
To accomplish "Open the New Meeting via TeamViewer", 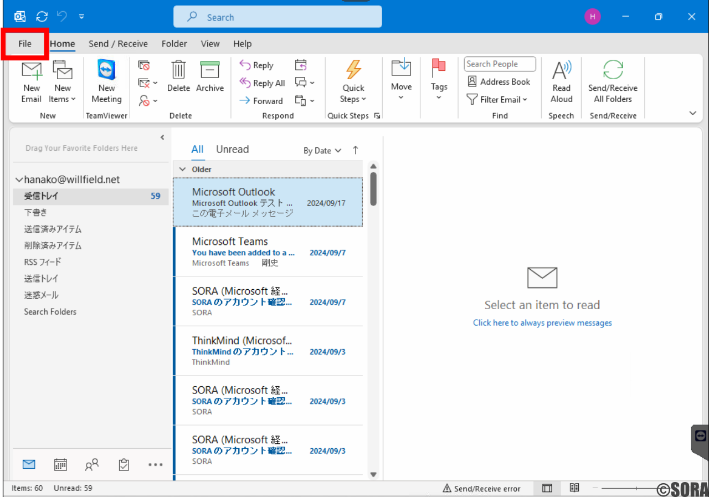I will pyautogui.click(x=106, y=82).
